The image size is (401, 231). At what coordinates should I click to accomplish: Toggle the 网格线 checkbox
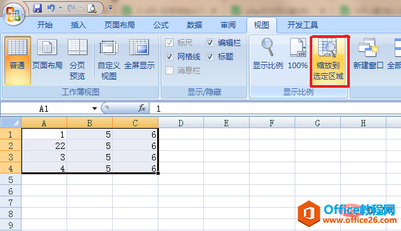click(169, 56)
